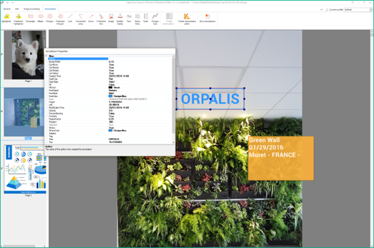The image size is (374, 248).
Task: Click the thumbnail panel horizontal scrollbar
Action: [x=22, y=246]
